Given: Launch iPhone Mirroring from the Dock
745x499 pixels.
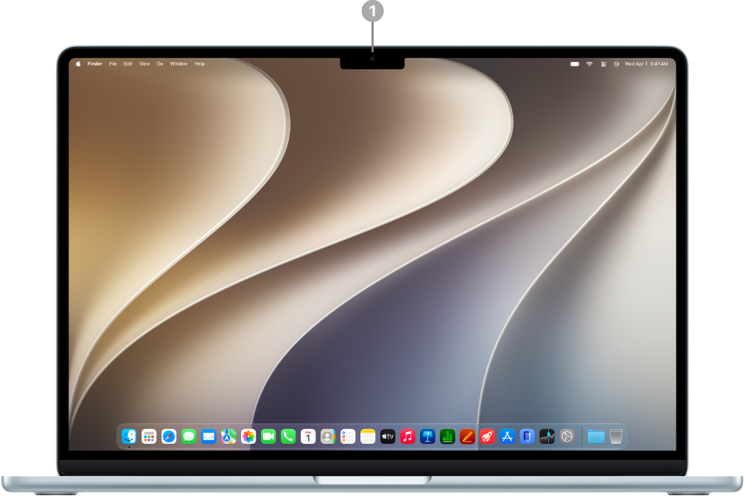Looking at the screenshot, I should pyautogui.click(x=527, y=436).
